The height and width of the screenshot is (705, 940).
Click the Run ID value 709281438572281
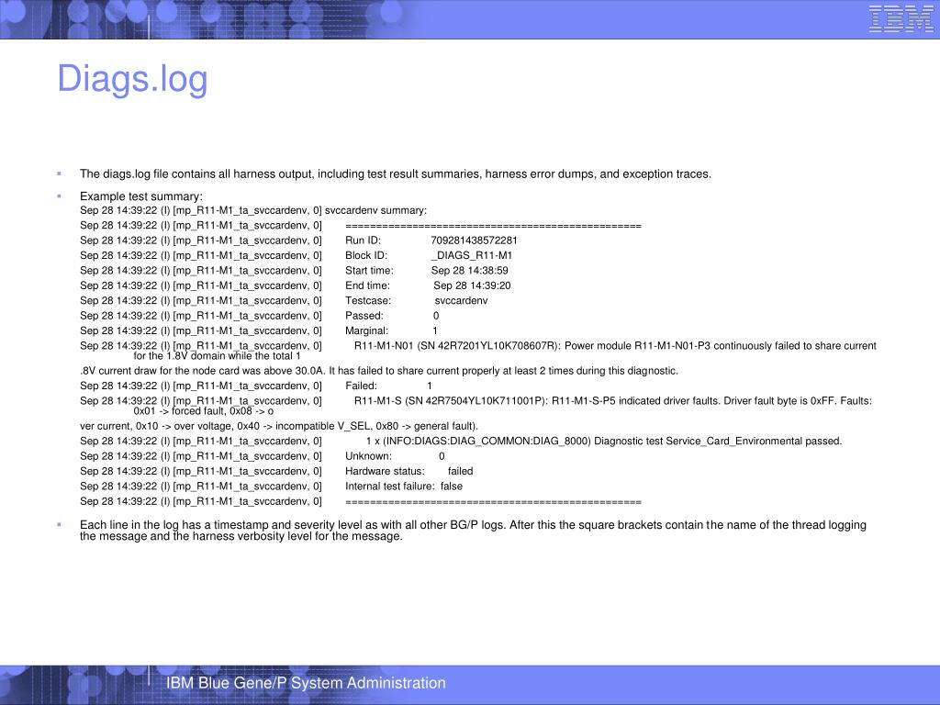pos(475,241)
